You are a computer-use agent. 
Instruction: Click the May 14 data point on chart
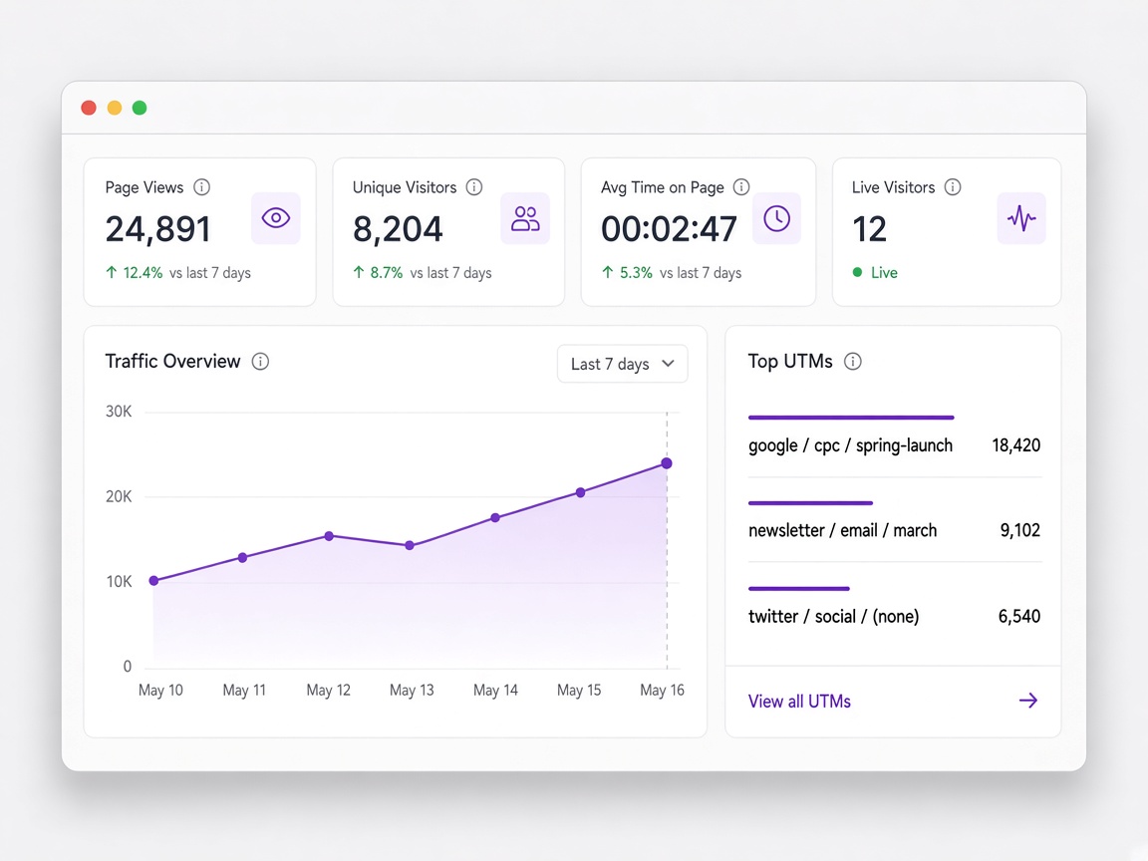[x=495, y=517]
